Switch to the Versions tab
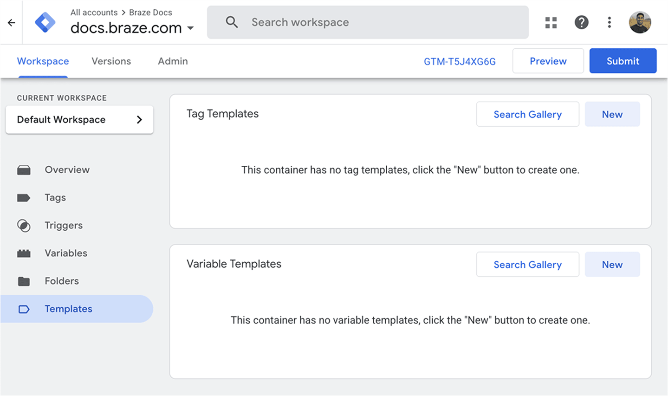The width and height of the screenshot is (668, 396). pyautogui.click(x=111, y=61)
